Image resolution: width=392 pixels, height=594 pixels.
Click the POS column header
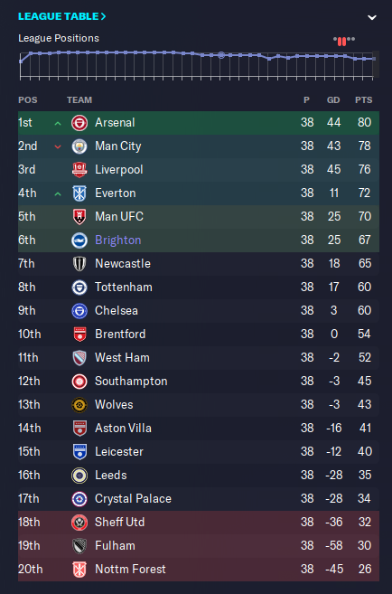tap(28, 100)
